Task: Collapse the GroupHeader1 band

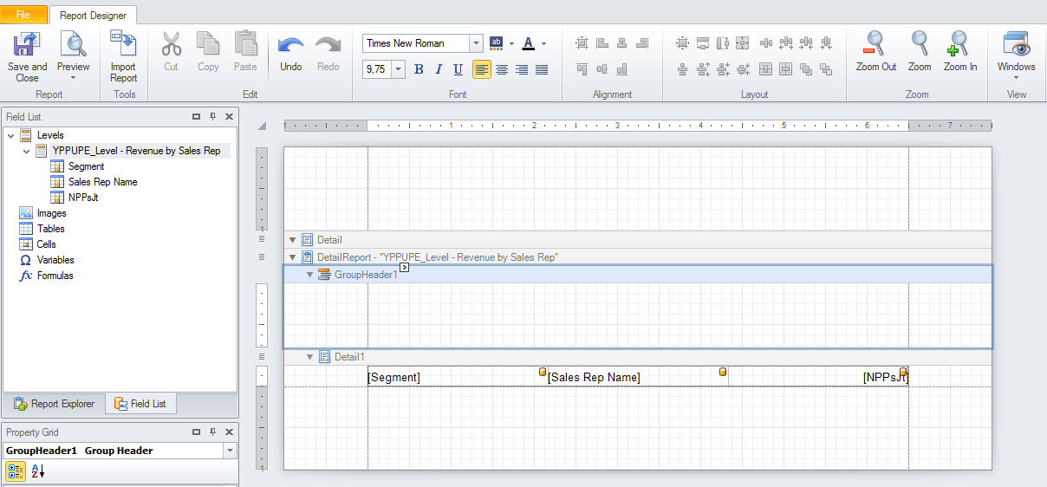Action: click(310, 275)
